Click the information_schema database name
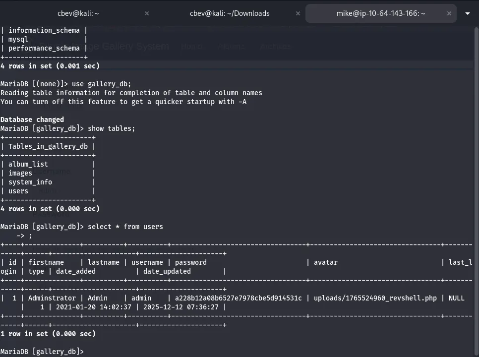The image size is (479, 357). pyautogui.click(x=44, y=30)
